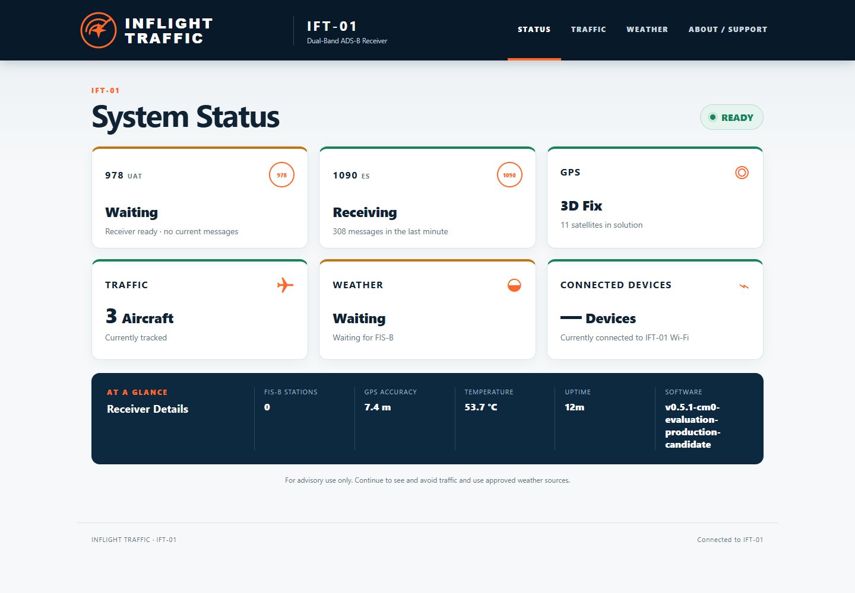Screen dimensions: 855x593
Task: Click the Connected Devices link icon
Action: point(744,286)
